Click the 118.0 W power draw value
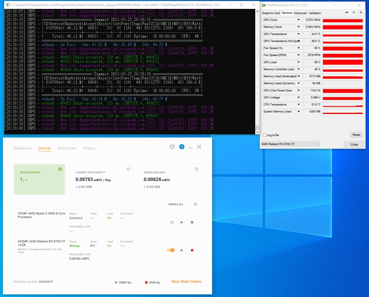369x297 pixels. [312, 90]
